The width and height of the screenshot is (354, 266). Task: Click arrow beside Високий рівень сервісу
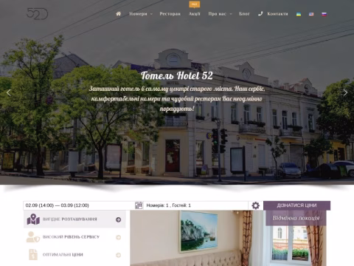click(x=118, y=237)
